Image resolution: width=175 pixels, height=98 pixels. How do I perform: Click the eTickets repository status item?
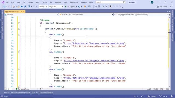pos(152,96)
